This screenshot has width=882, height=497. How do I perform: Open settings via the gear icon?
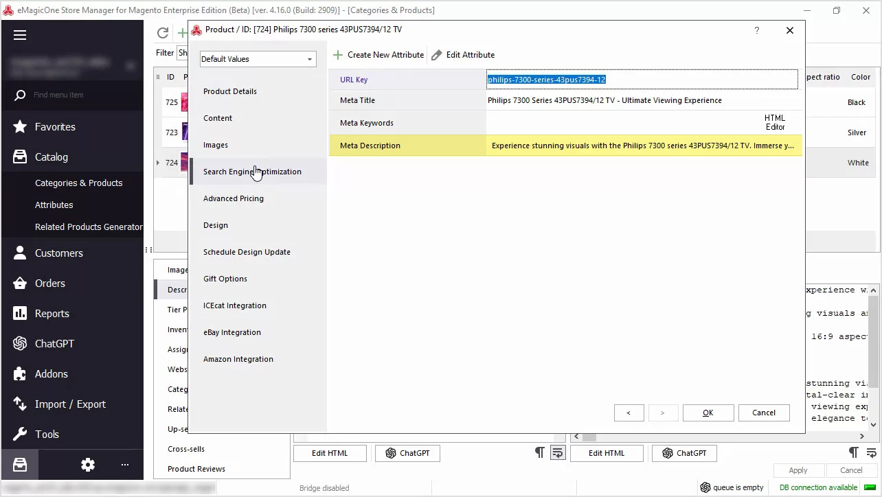point(88,465)
